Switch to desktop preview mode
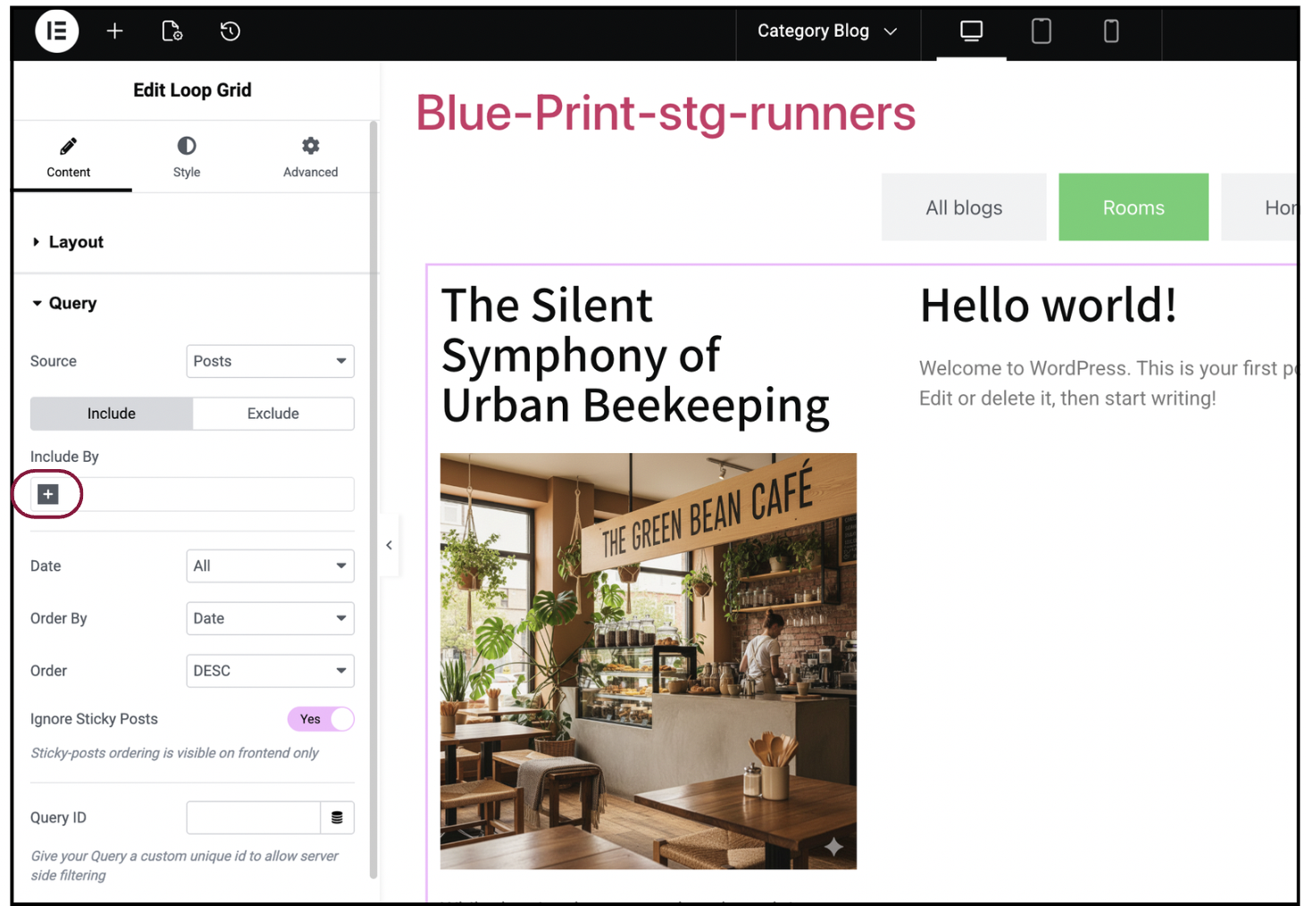The height and width of the screenshot is (906, 1306). click(971, 31)
